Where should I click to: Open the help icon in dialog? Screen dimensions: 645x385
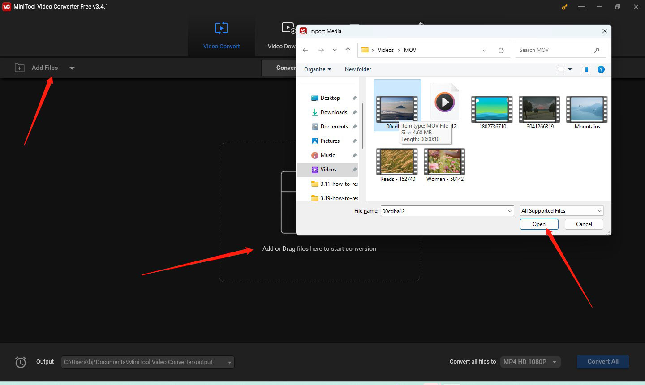[x=601, y=69]
